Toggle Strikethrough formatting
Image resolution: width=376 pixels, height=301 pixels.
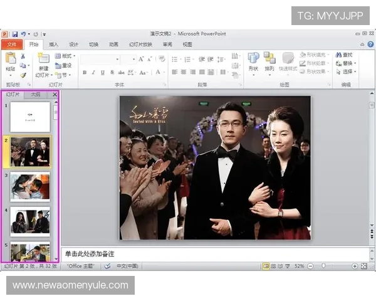point(122,73)
